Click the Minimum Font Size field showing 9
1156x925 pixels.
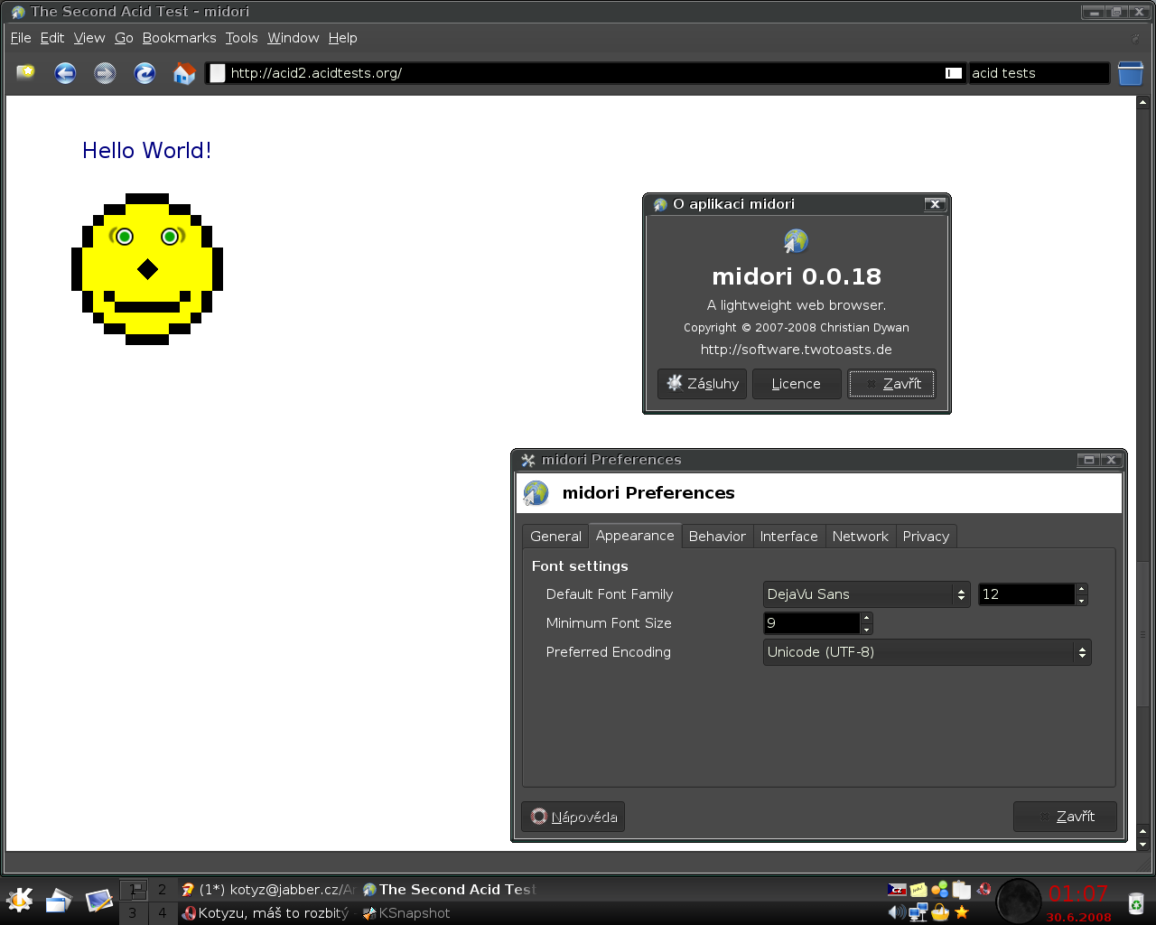pyautogui.click(x=812, y=623)
